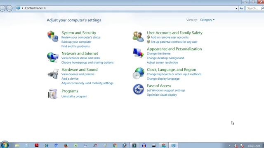This screenshot has height=148, width=264.
Task: Click Optimize visual display
Action: point(162,95)
